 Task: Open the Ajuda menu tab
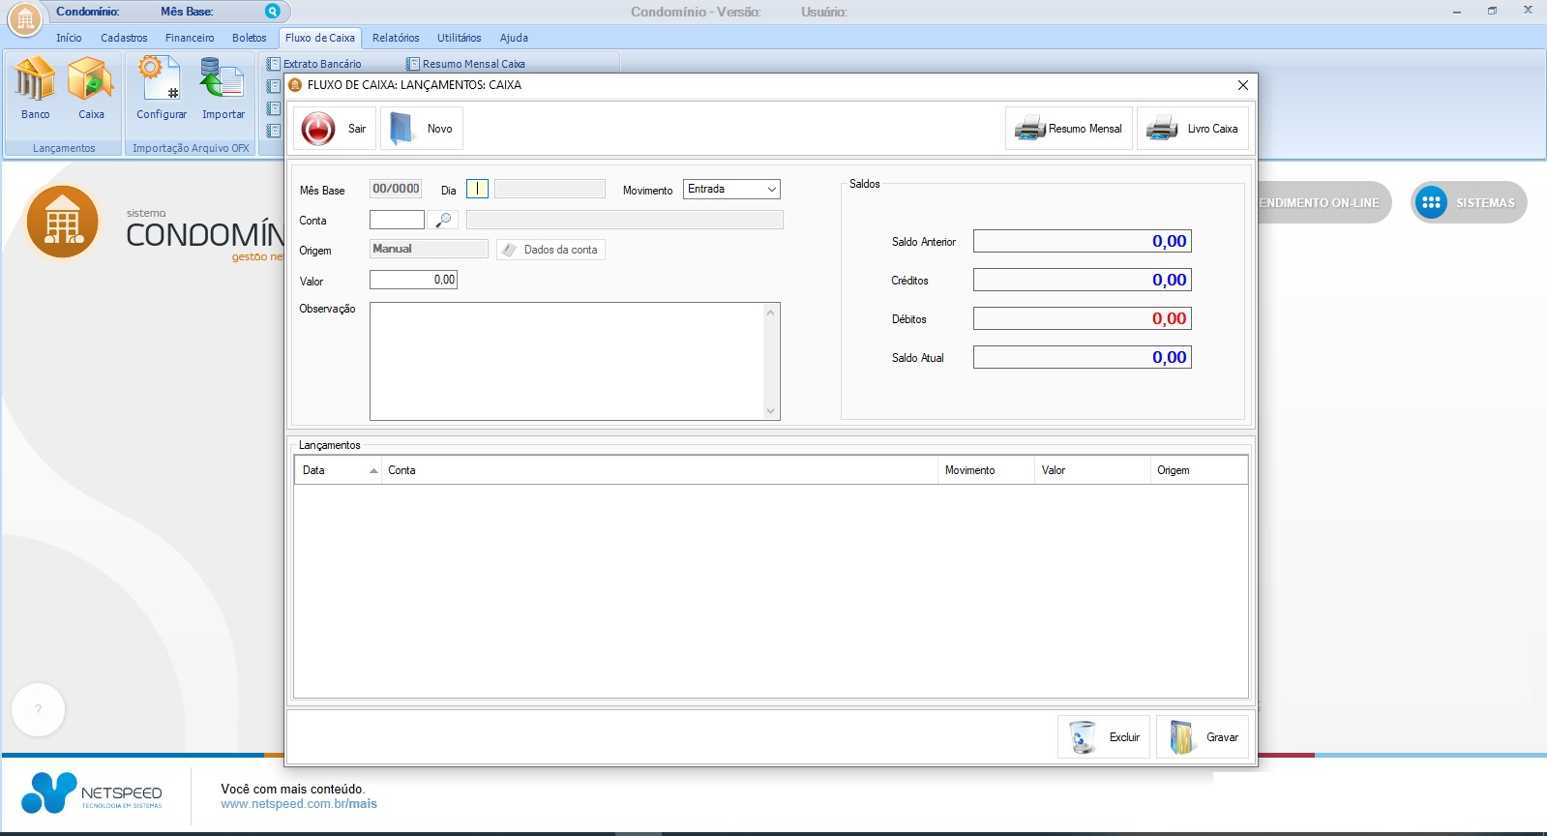[514, 38]
